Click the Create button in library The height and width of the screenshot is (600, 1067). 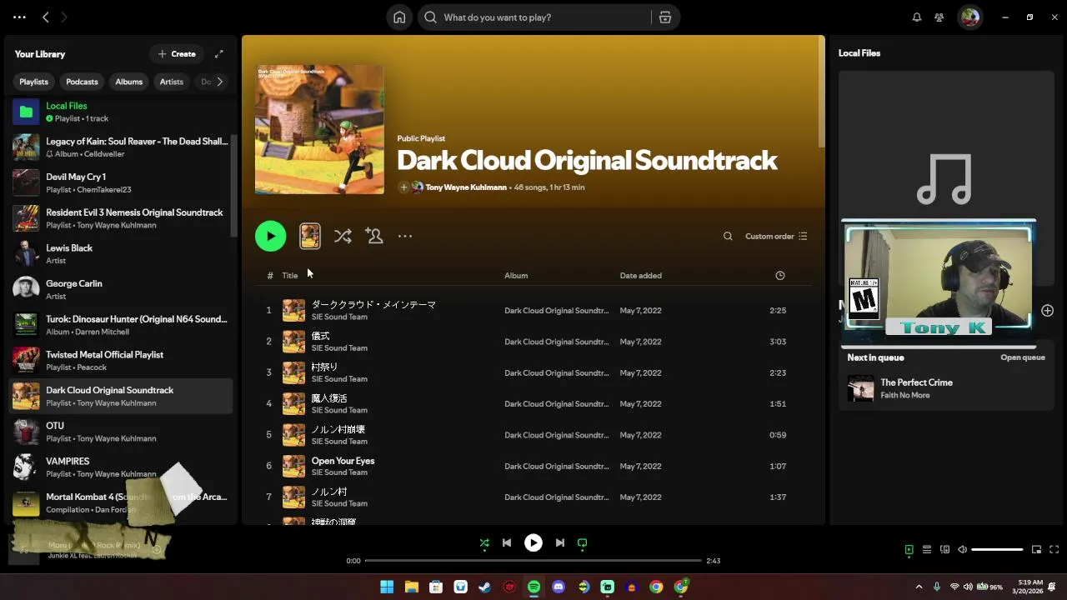coord(177,54)
